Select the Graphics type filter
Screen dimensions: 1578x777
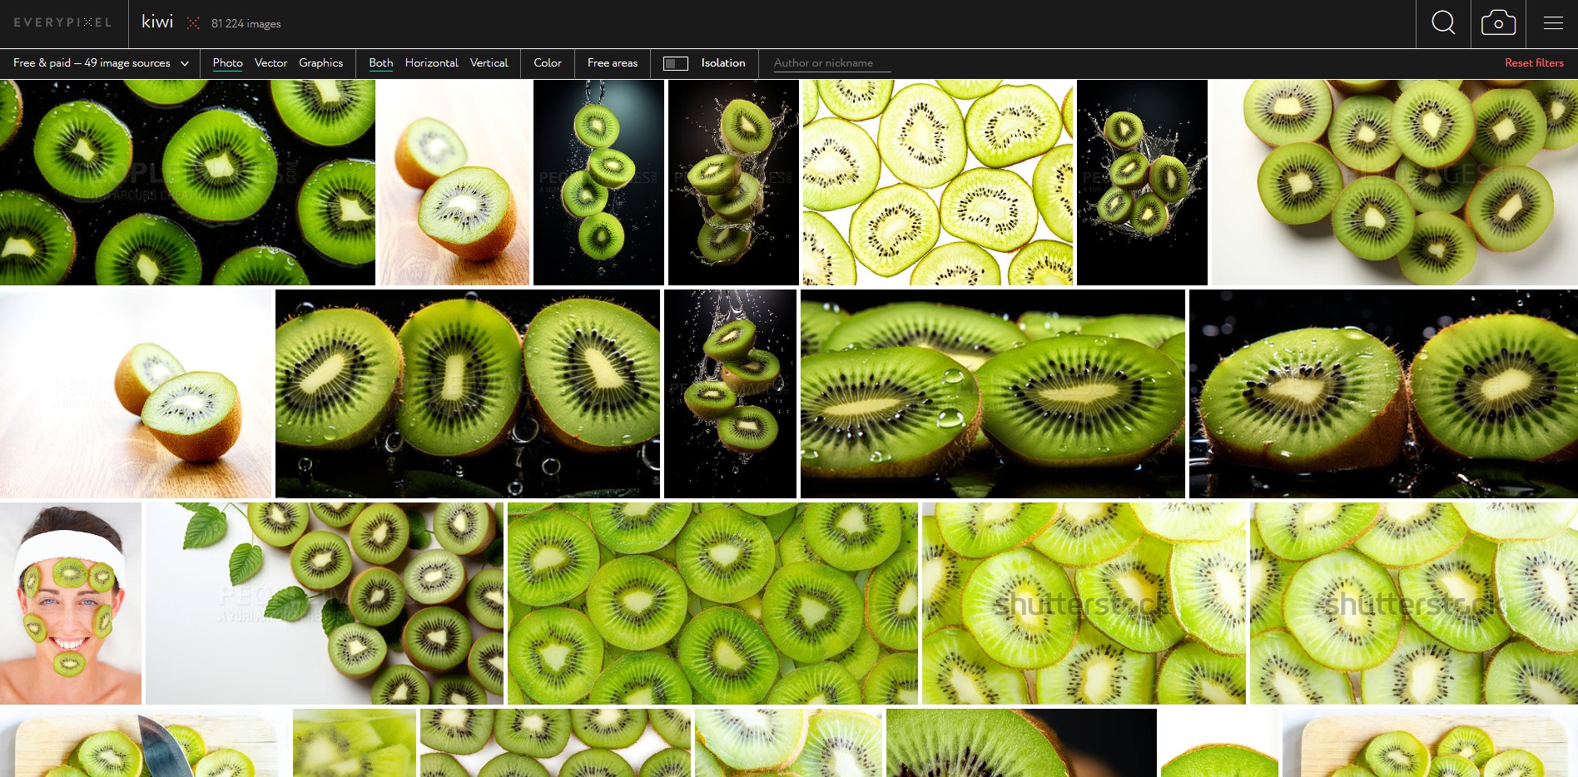click(x=320, y=63)
